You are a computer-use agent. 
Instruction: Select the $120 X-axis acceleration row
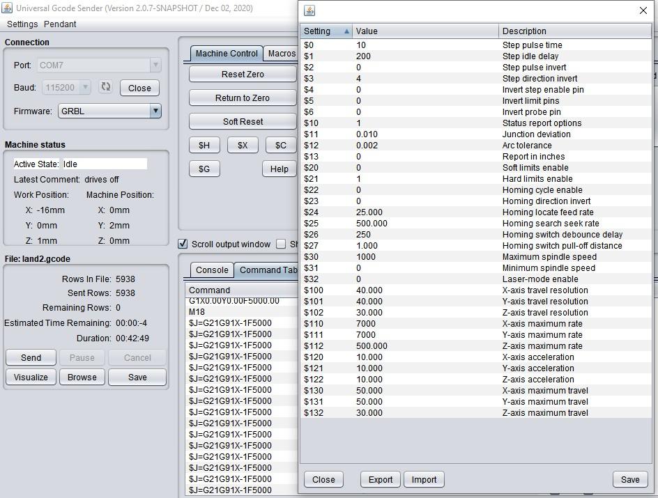click(x=476, y=357)
